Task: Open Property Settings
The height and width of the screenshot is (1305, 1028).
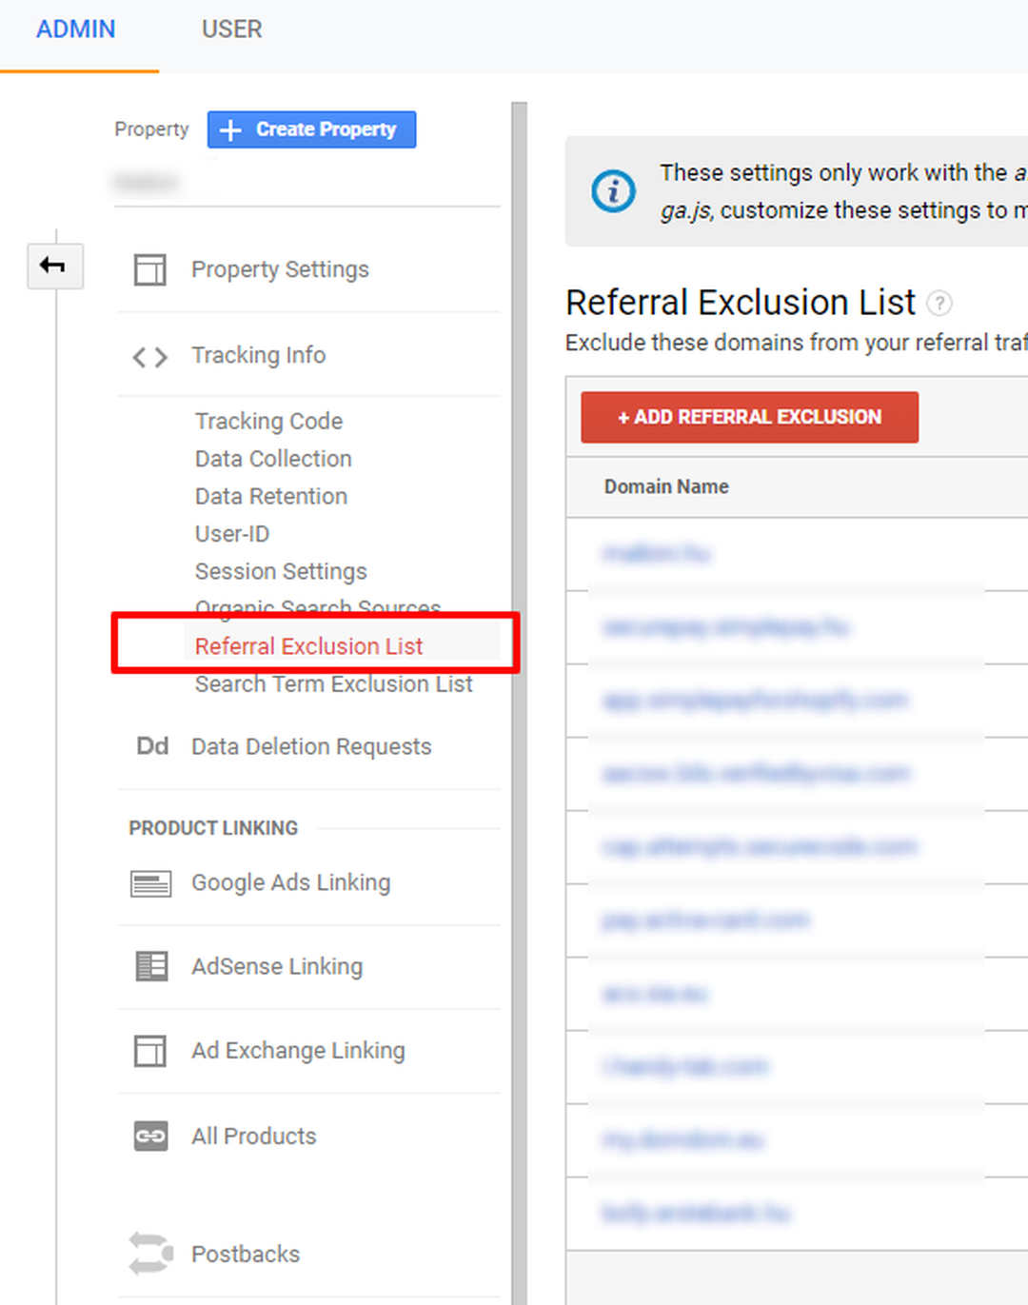Action: [x=280, y=269]
